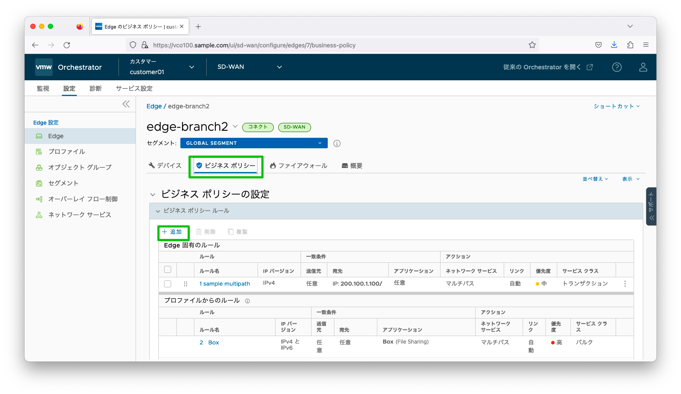Viewport: 681px width, 394px height.
Task: Select Edge in the sidebar
Action: click(80, 136)
